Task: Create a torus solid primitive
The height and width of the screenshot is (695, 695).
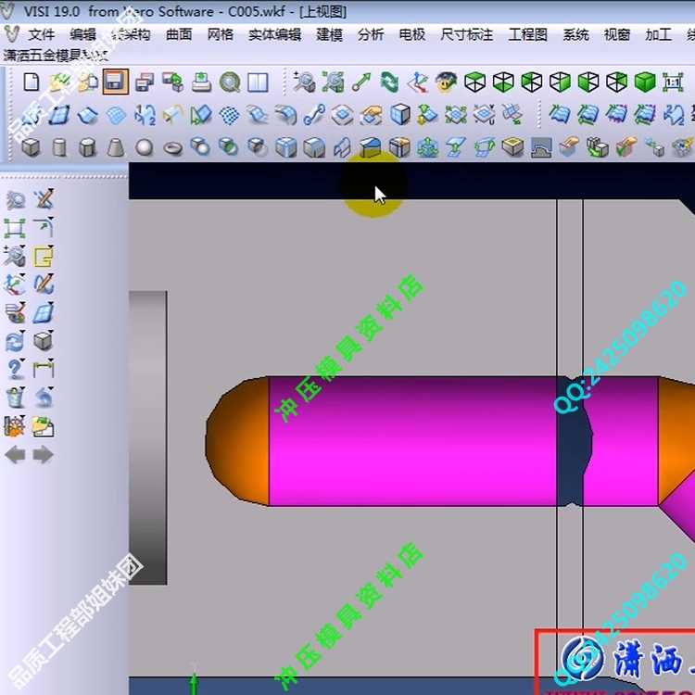Action: [173, 147]
